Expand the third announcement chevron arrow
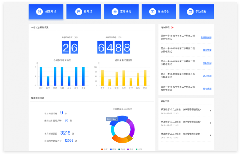241x156 pixels. click(x=210, y=135)
